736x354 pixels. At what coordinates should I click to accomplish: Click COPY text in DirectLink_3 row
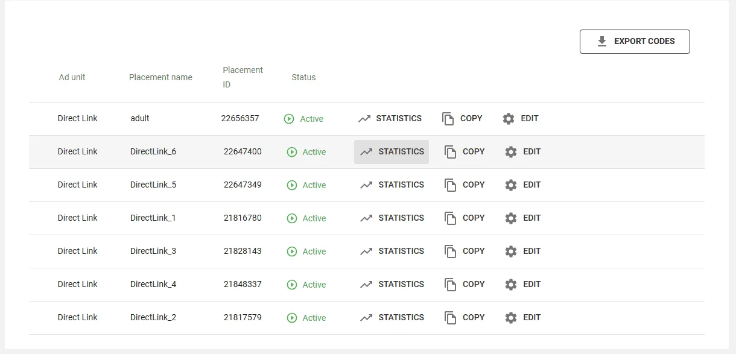click(474, 251)
